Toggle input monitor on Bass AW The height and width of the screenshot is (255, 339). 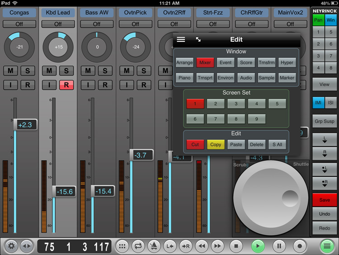tap(88, 85)
